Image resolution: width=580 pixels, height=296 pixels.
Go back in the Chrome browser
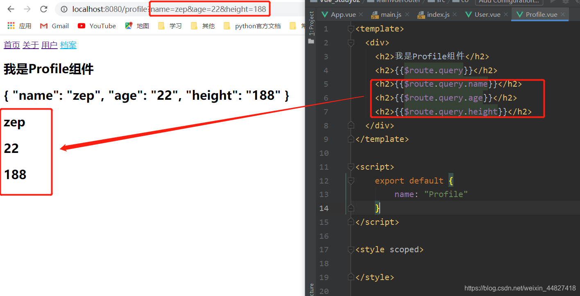point(11,9)
